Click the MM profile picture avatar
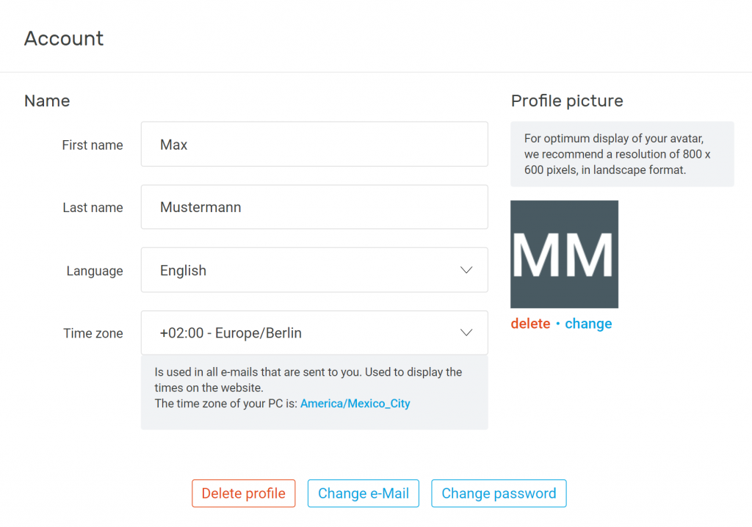The width and height of the screenshot is (752, 527). (564, 254)
